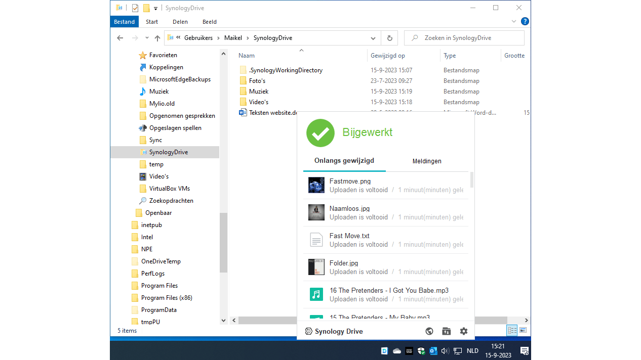Viewport: 641px width, 360px height.
Task: Sort files by the Naam column
Action: tap(247, 56)
